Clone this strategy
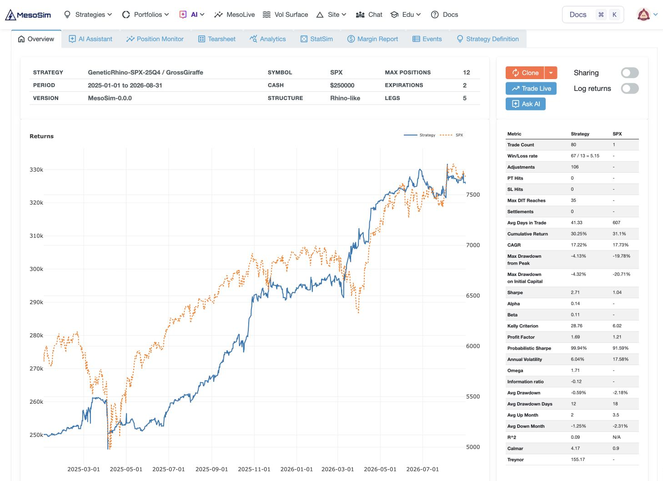The width and height of the screenshot is (663, 481). click(x=525, y=73)
